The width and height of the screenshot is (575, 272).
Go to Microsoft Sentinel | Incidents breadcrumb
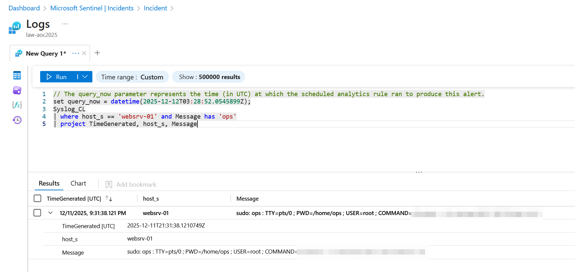coord(92,8)
